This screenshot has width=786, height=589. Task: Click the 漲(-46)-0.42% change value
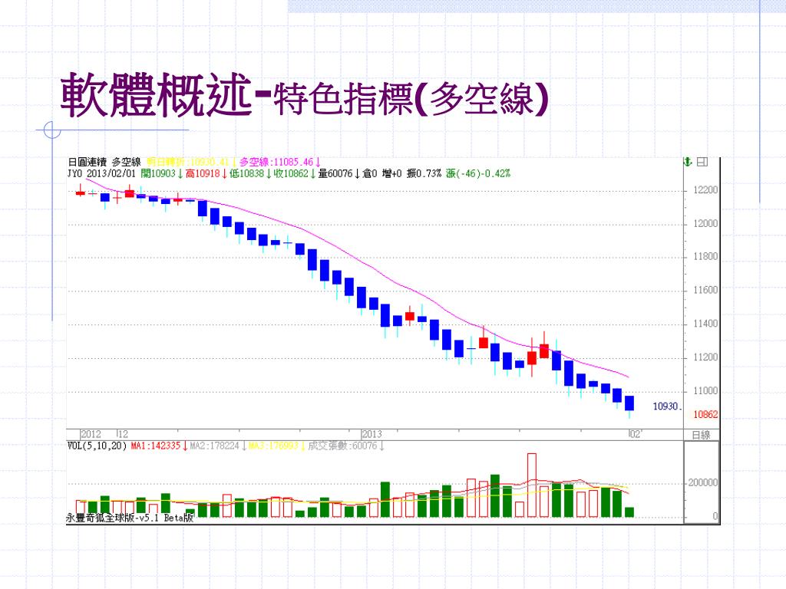478,174
